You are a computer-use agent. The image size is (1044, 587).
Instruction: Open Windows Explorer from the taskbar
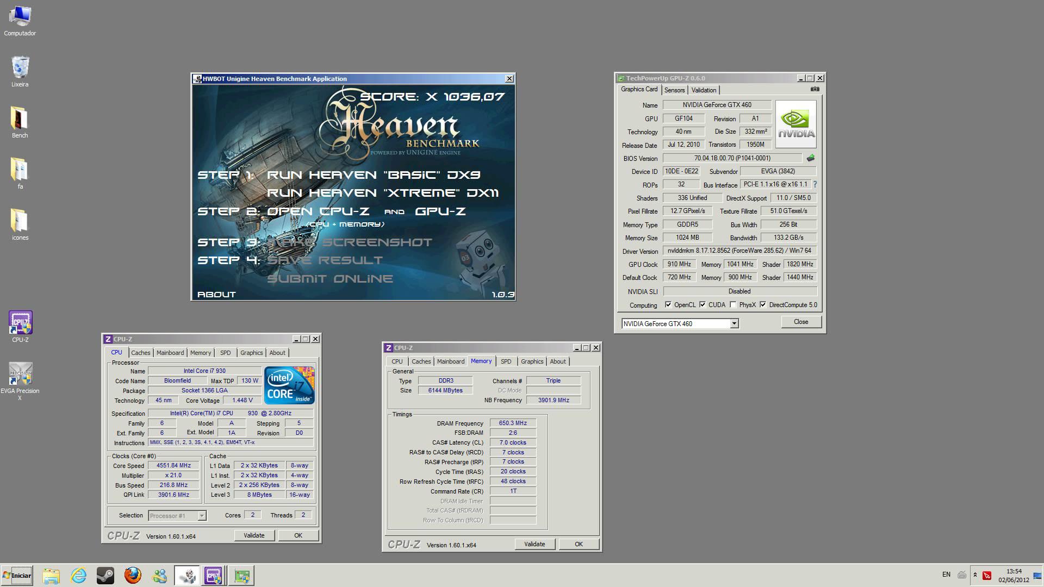pyautogui.click(x=51, y=576)
